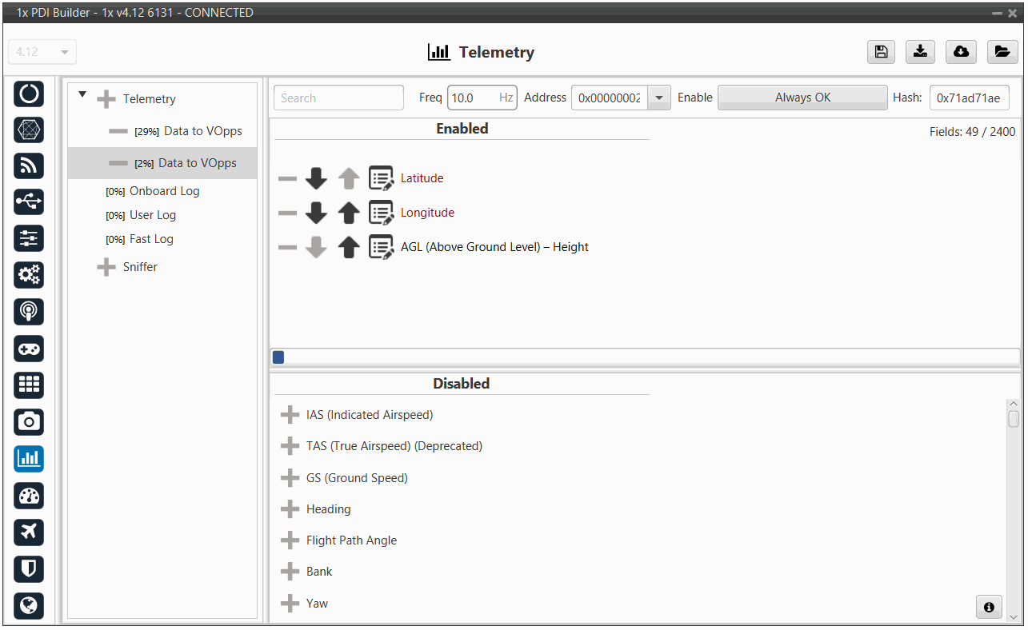Open the joystick controller sidebar section
The height and width of the screenshot is (630, 1028).
(x=29, y=349)
